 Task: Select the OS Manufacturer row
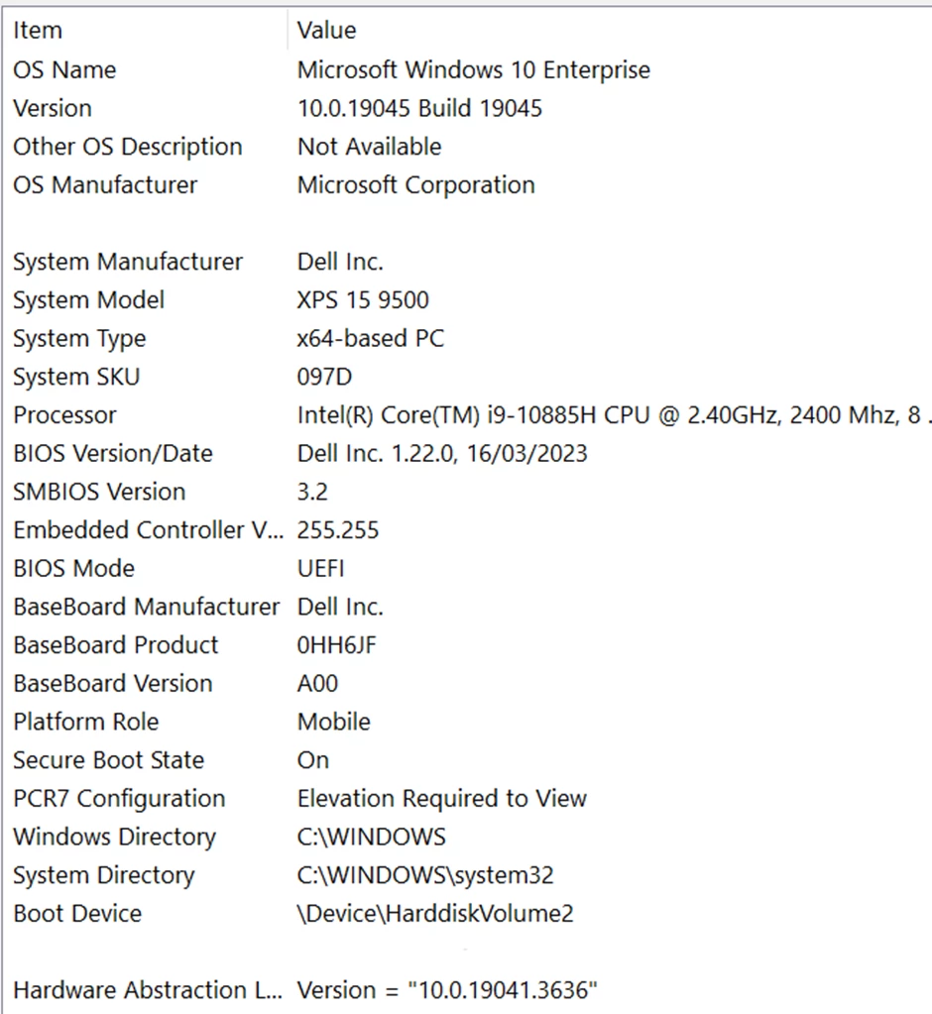click(467, 185)
